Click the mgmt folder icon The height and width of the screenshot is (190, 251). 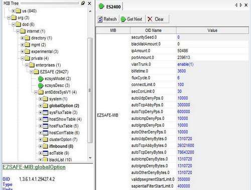[27, 44]
